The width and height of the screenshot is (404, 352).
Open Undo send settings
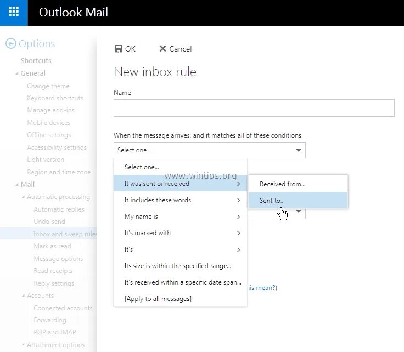pos(49,222)
